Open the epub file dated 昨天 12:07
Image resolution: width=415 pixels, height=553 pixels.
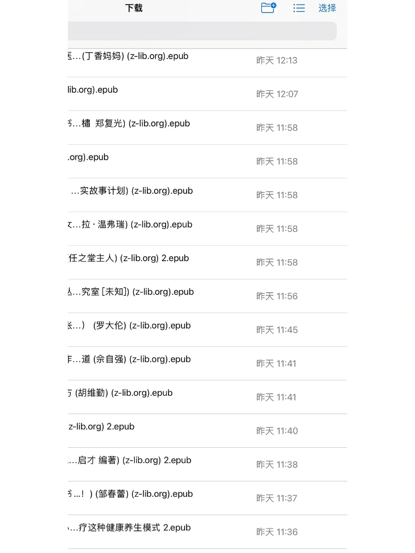(207, 94)
